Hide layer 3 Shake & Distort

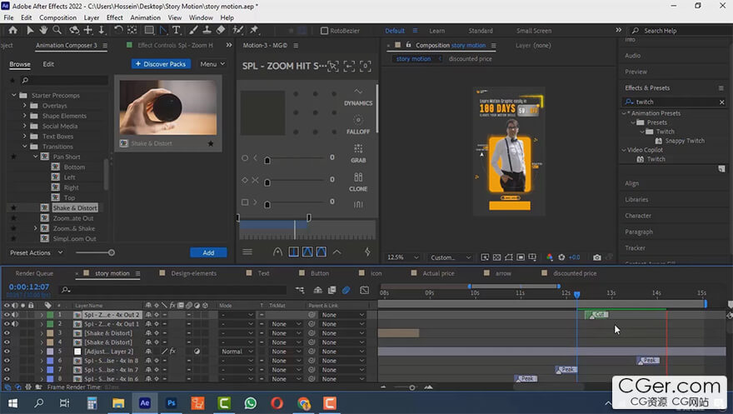pyautogui.click(x=7, y=333)
